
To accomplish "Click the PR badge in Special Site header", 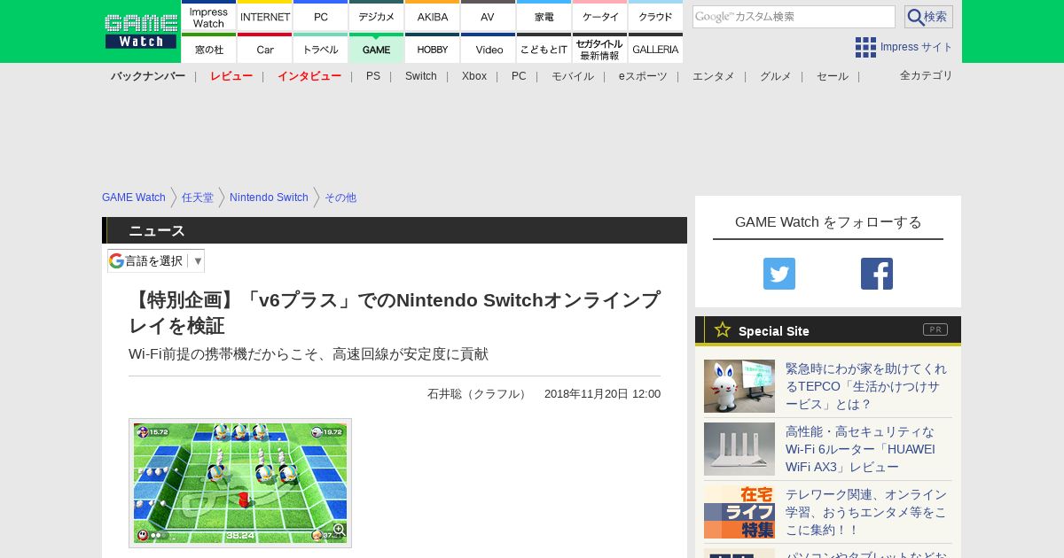I will [935, 329].
